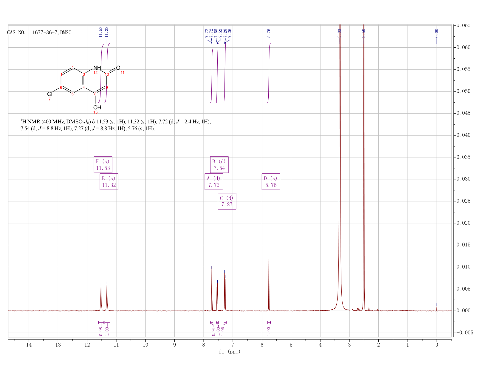This screenshot has width=492, height=380.
Task: Click the 0.045 intensity axis label
Action: pos(463,113)
